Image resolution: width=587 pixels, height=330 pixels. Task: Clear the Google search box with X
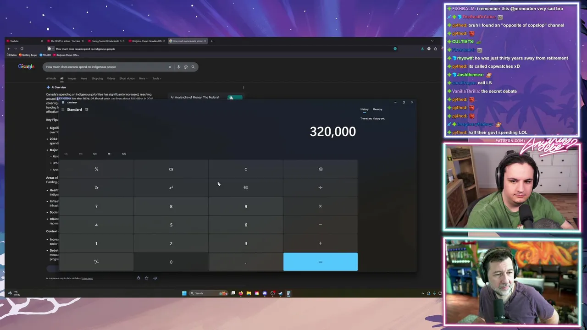pos(170,67)
